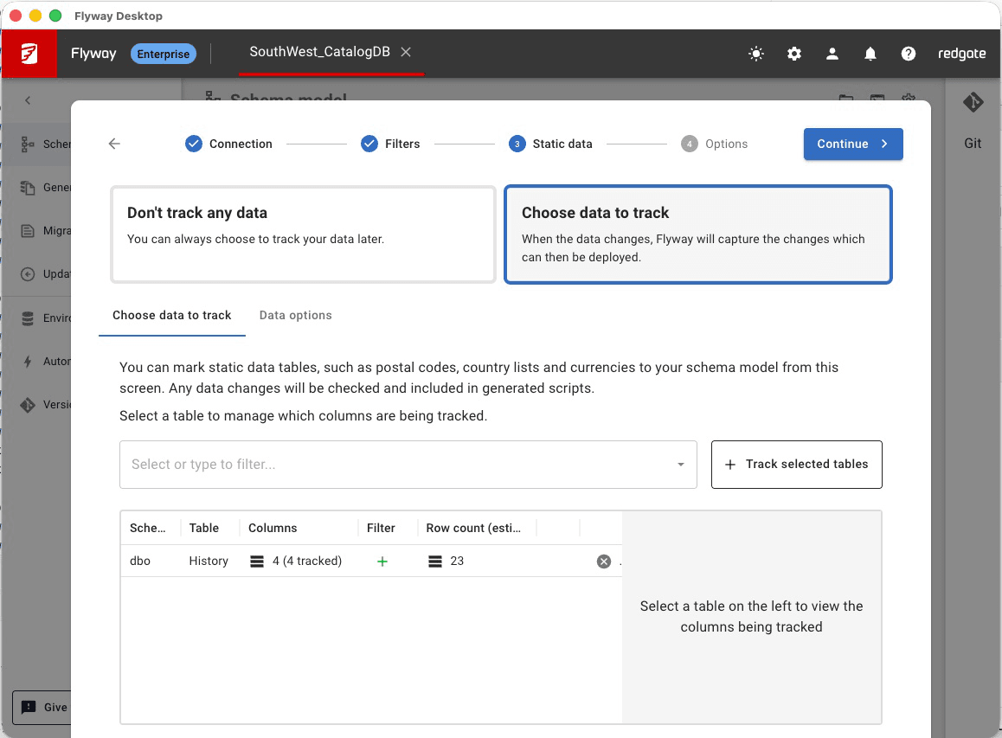Viewport: 1002px width, 738px height.
Task: Open the Git panel icon
Action: (x=973, y=101)
